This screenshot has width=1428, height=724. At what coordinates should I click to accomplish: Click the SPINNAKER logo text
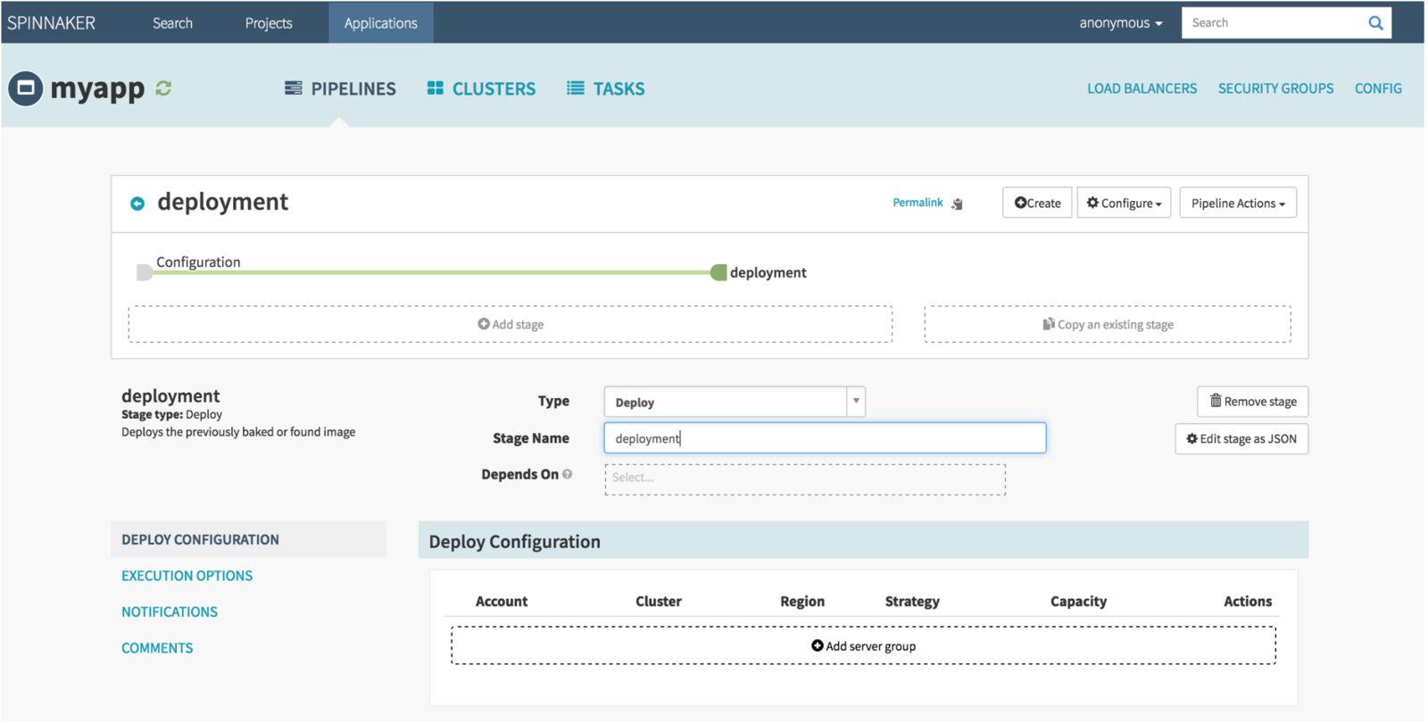click(x=51, y=23)
